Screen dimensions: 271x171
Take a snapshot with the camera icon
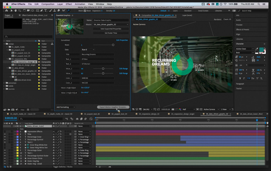(x=173, y=109)
